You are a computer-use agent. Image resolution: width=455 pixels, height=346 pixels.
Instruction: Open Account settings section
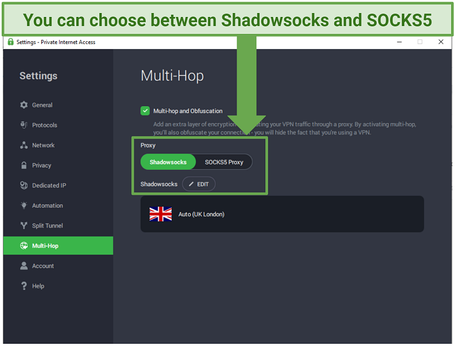click(58, 266)
